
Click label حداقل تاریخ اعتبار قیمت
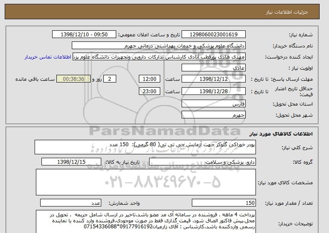click(x=294, y=91)
